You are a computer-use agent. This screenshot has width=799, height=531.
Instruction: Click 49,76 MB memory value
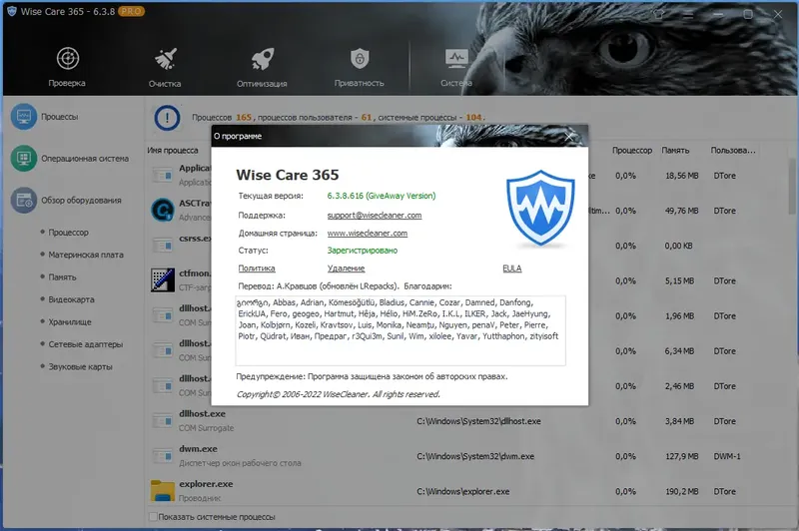[682, 211]
